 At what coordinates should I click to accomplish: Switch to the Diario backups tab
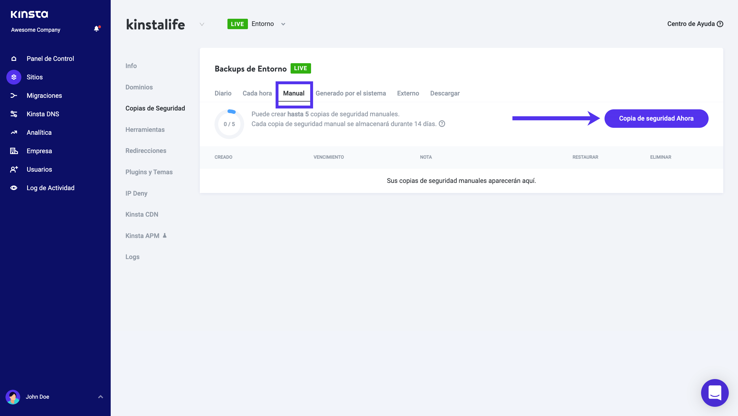point(223,93)
